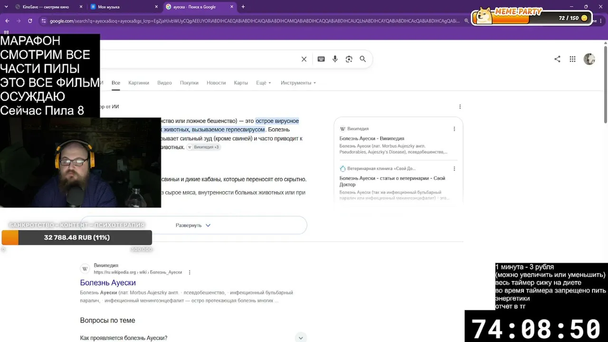
Task: Click the zoom magnifier in address bar
Action: pos(467,21)
